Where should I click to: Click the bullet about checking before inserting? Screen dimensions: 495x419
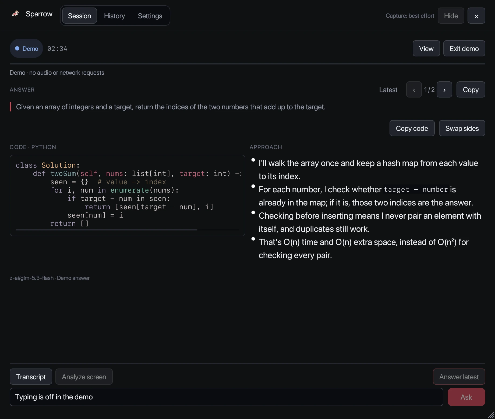point(370,222)
